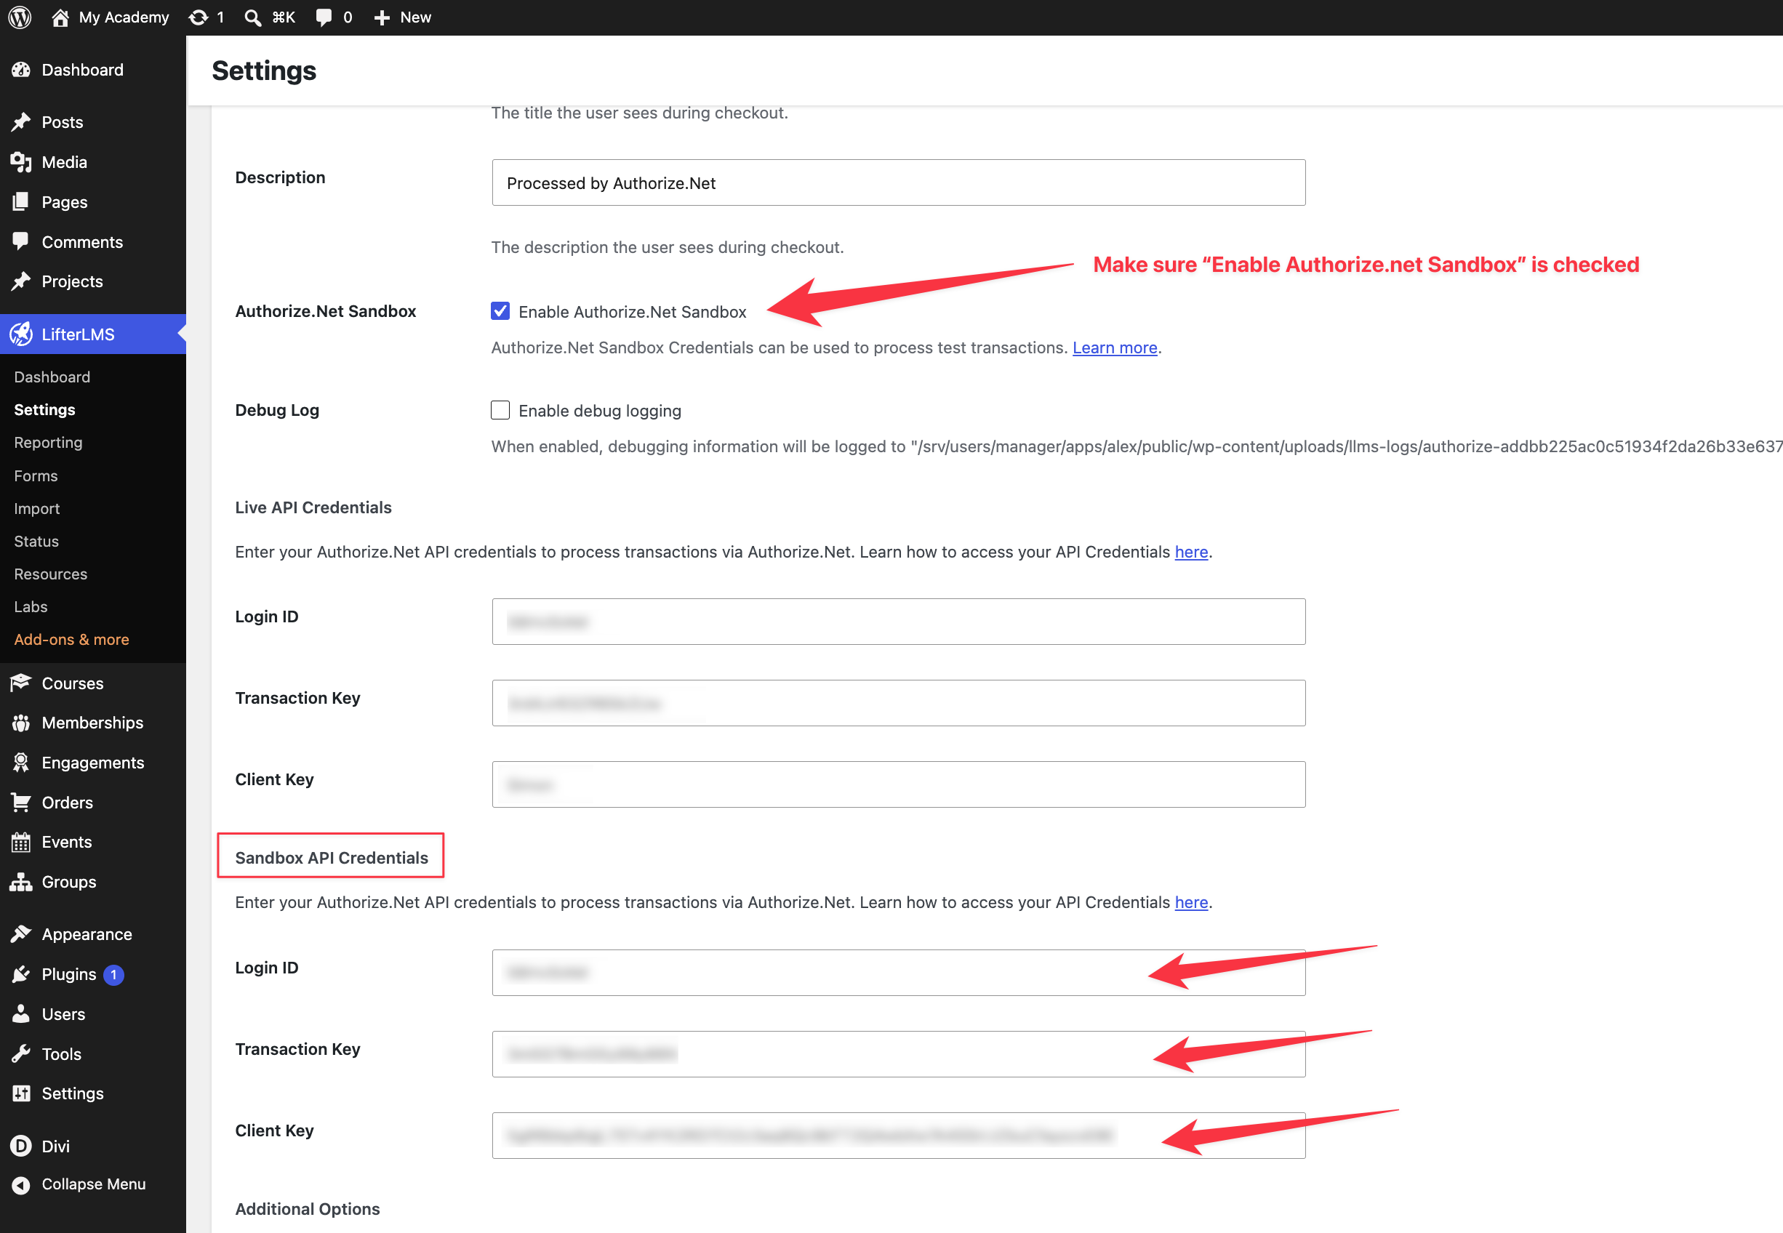The height and width of the screenshot is (1233, 1783).
Task: Click the Appearance paintbrush icon
Action: [x=21, y=934]
